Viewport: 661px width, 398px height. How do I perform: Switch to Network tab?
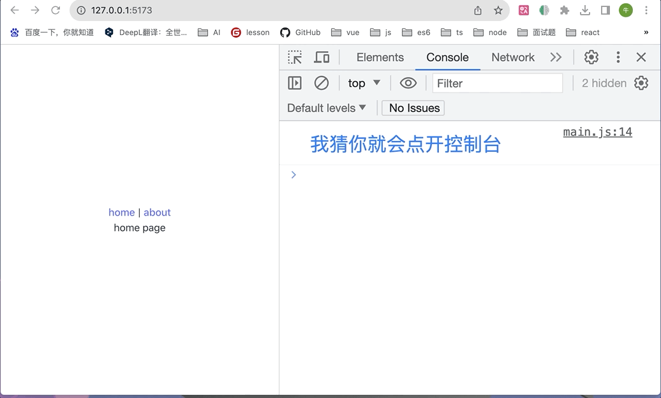click(512, 57)
